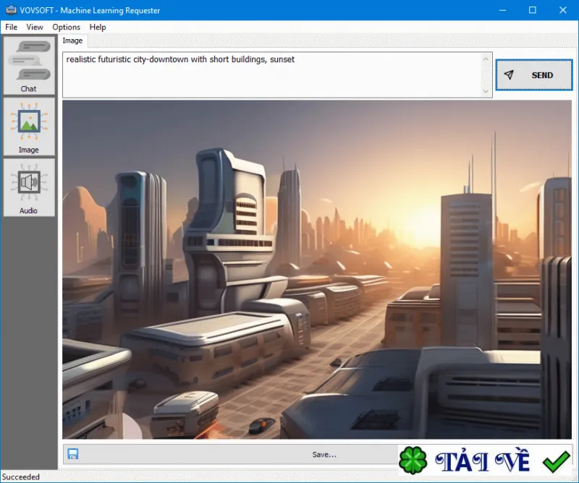This screenshot has width=579, height=483.
Task: Minimize the Machine Learning Requester window
Action: [x=502, y=10]
